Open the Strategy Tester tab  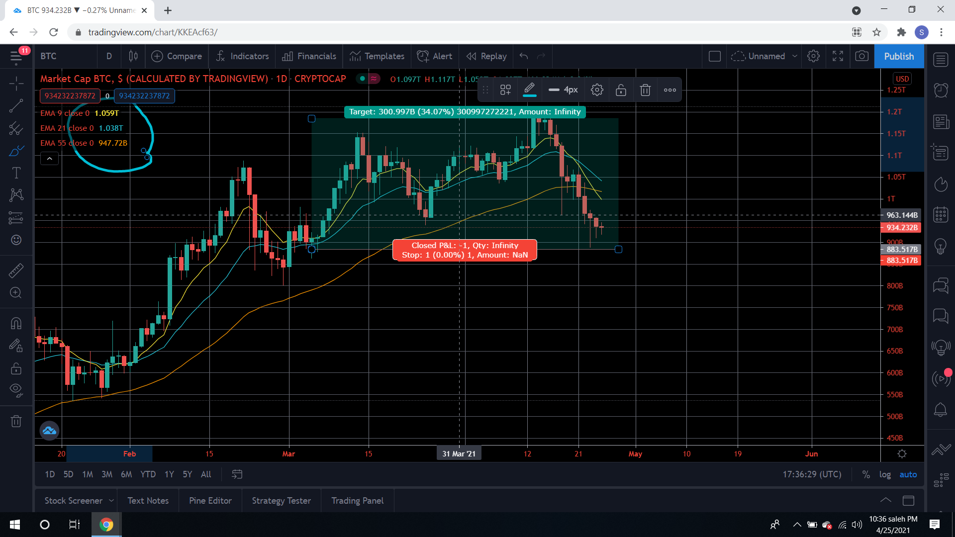click(281, 501)
